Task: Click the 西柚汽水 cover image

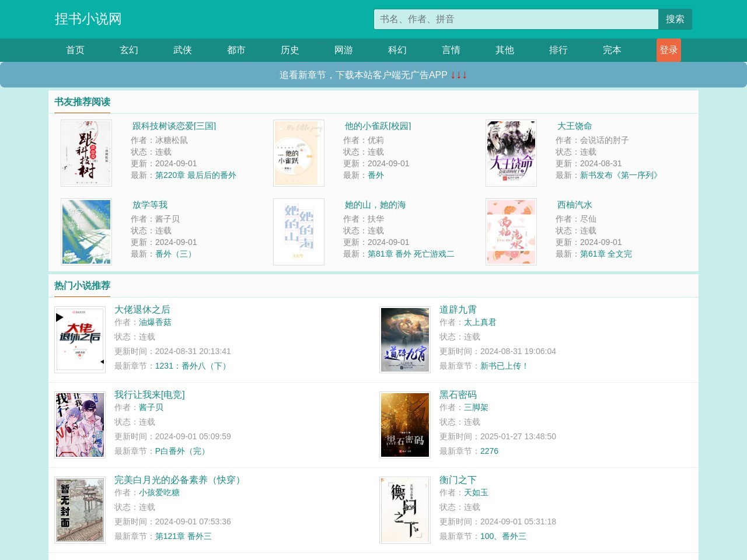Action: [x=511, y=232]
